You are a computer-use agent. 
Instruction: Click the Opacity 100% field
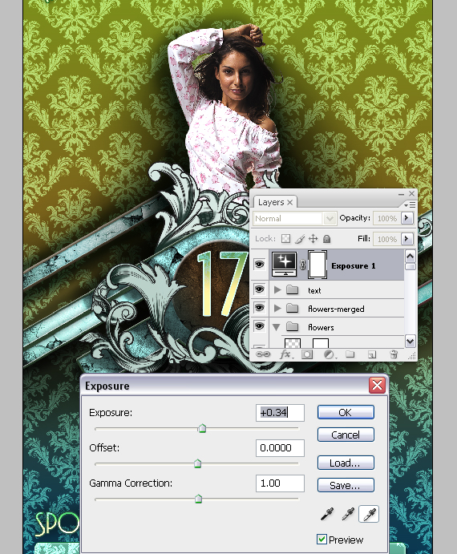pos(387,218)
